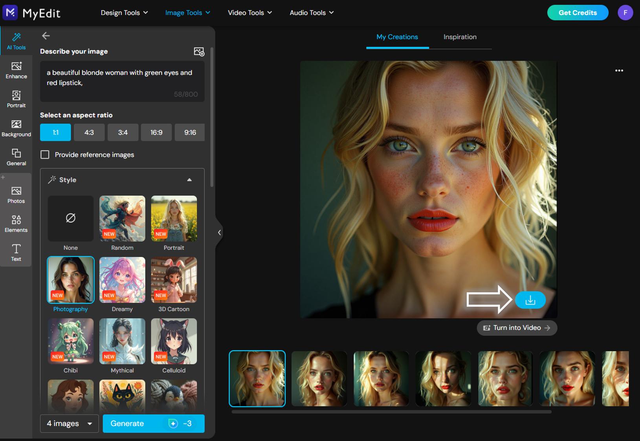Click Turn into Video button
This screenshot has height=441, width=640.
click(517, 328)
